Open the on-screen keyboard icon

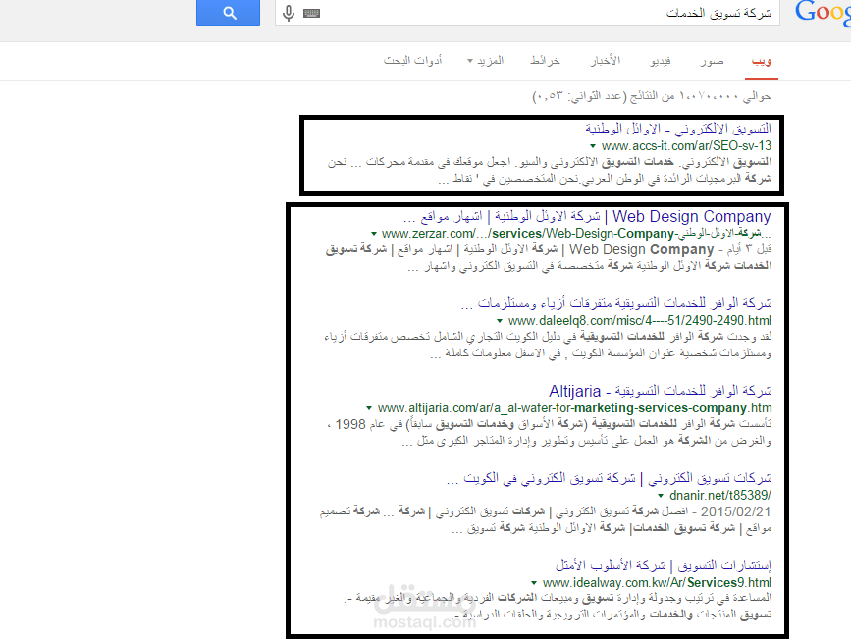tap(311, 13)
